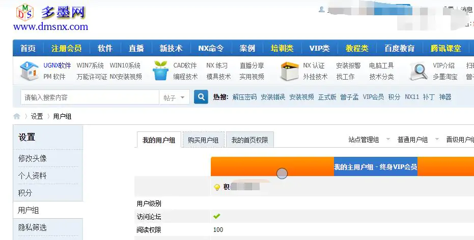Switch to the 我的用户组 tab

coord(159,140)
